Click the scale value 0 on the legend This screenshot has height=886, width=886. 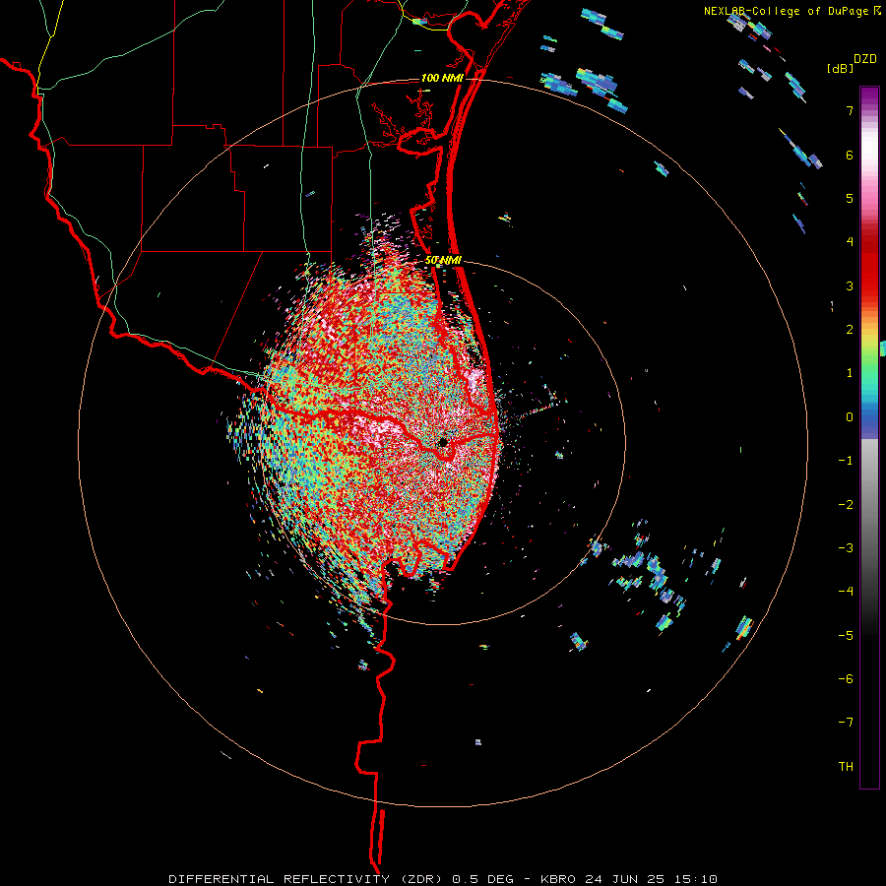pos(850,417)
